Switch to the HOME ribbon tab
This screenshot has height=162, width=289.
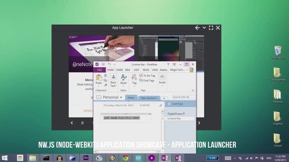tap(110, 70)
